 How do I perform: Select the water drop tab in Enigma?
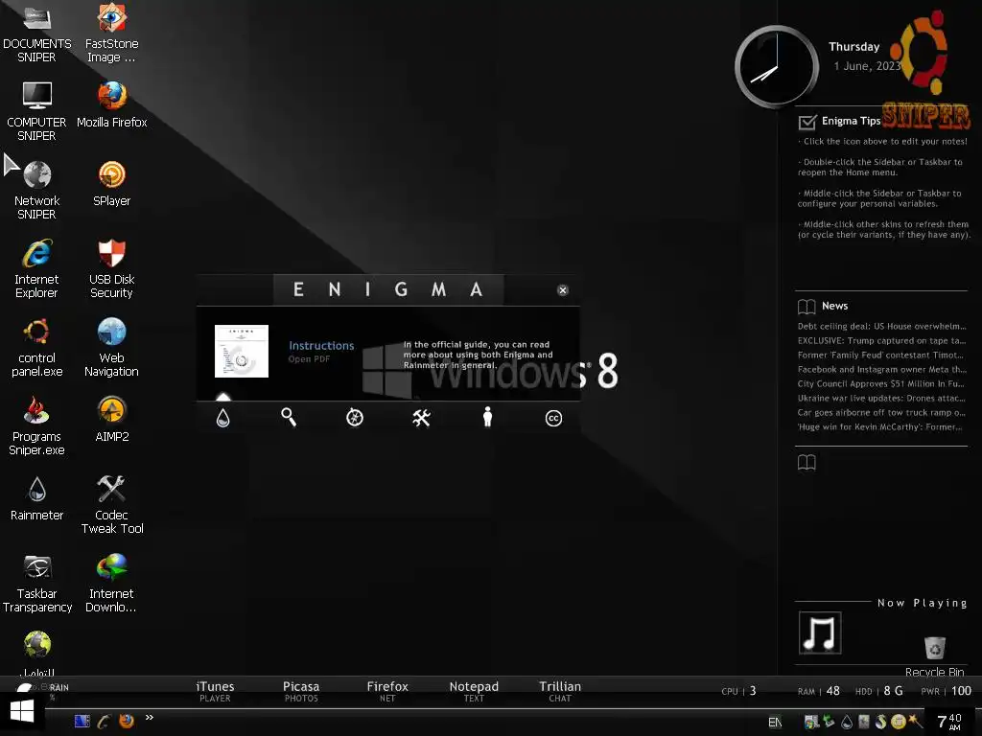click(x=222, y=418)
